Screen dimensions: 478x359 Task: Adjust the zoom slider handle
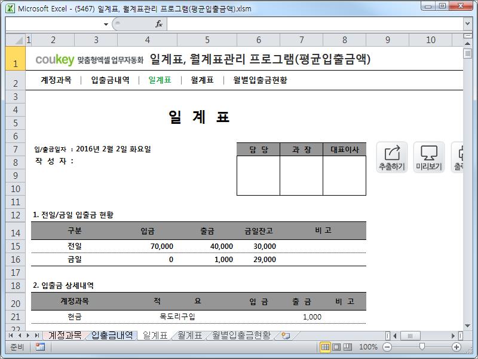click(422, 346)
